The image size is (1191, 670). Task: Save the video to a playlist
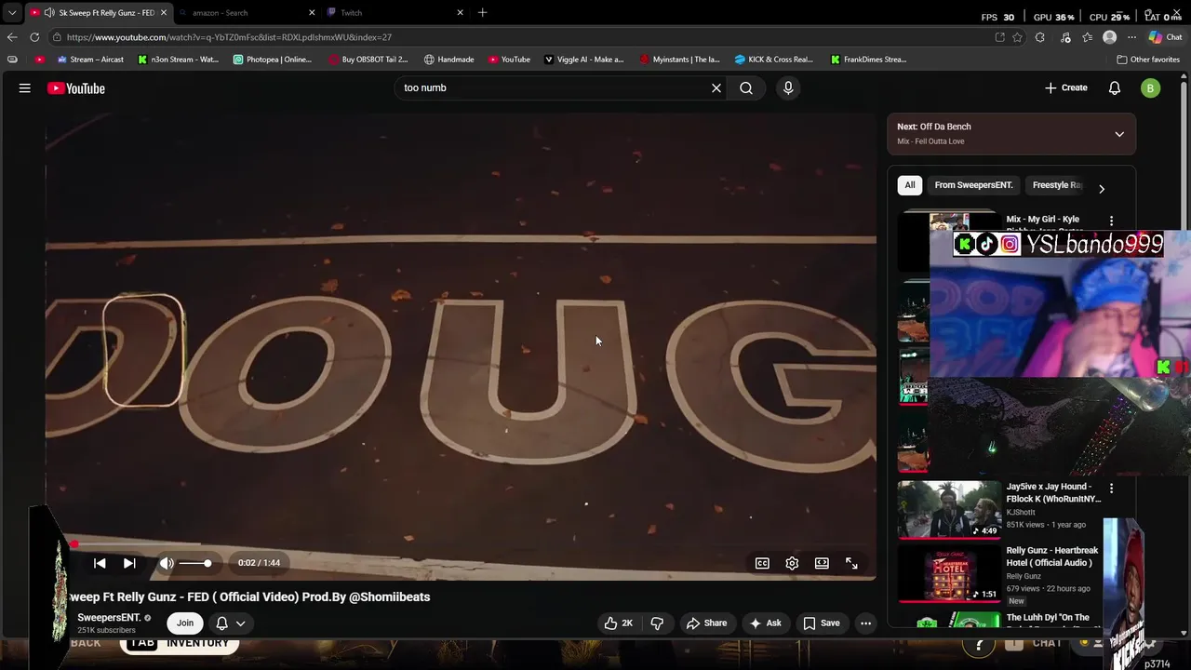[x=822, y=623]
